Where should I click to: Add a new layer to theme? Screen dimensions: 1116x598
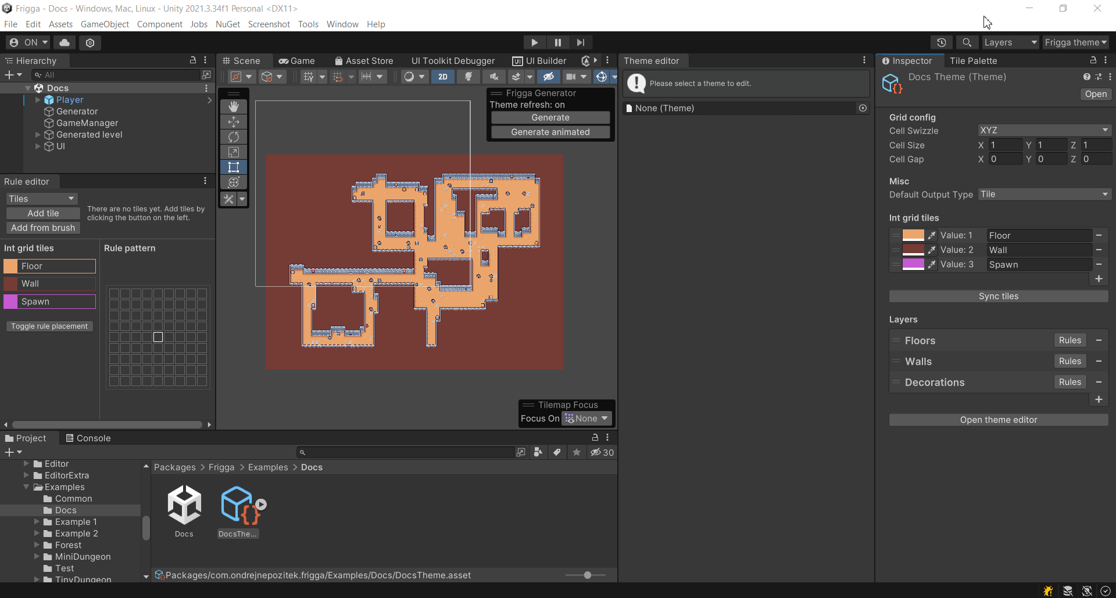[1099, 399]
